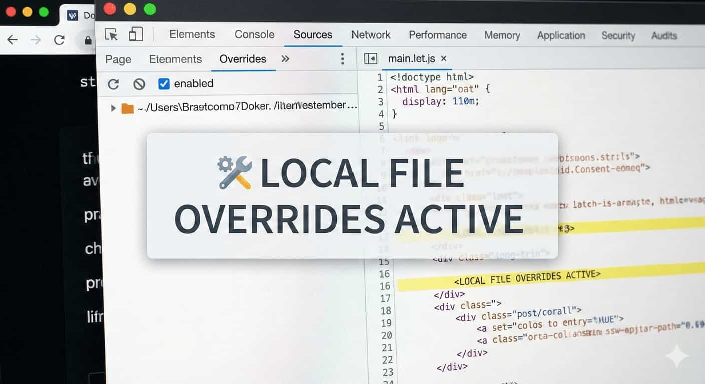Open the Network tab
This screenshot has width=705, height=384.
coord(371,35)
